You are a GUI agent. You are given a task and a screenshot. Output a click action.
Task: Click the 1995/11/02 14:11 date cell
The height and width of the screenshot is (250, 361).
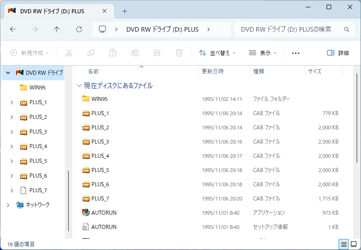pyautogui.click(x=222, y=99)
